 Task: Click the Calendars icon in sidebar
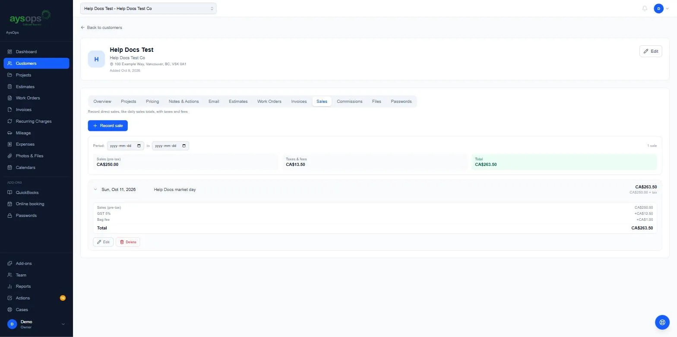pyautogui.click(x=10, y=168)
